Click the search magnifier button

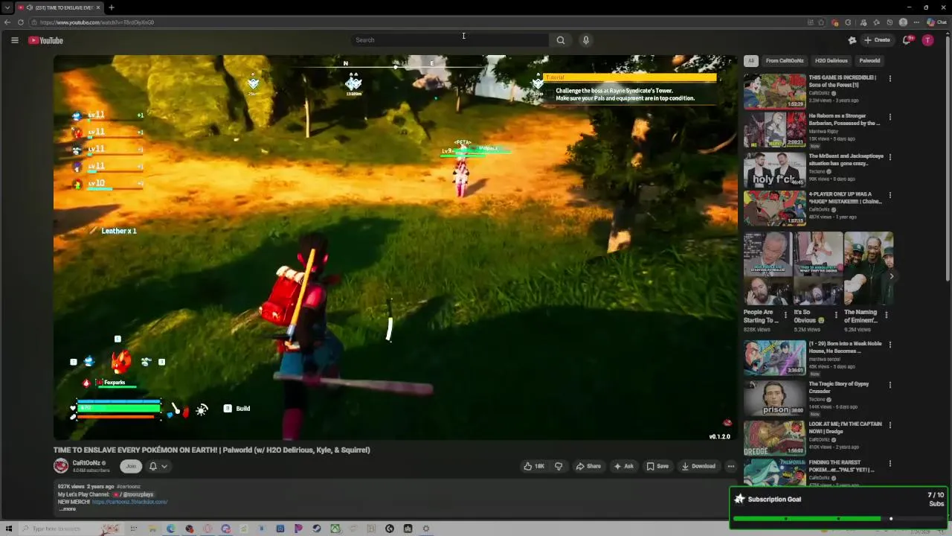point(561,40)
